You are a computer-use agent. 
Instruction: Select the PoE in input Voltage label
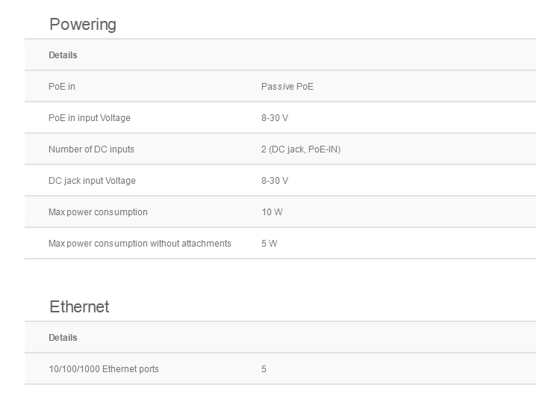tap(90, 118)
